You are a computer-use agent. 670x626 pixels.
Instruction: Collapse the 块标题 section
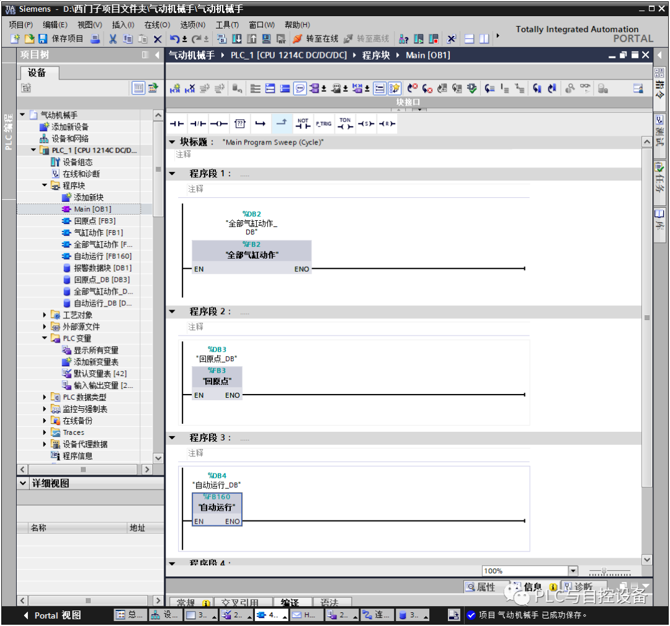coord(172,141)
